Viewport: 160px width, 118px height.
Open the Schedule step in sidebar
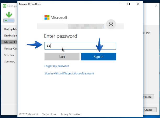[9, 55]
